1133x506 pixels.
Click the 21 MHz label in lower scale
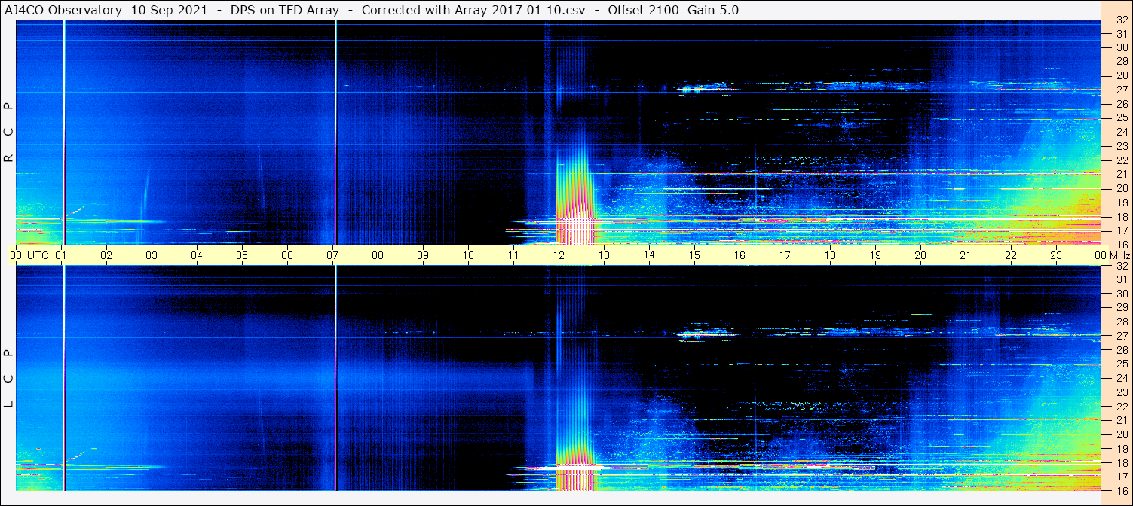pos(1121,420)
